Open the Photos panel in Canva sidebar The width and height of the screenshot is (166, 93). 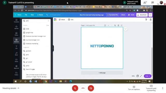point(16,34)
